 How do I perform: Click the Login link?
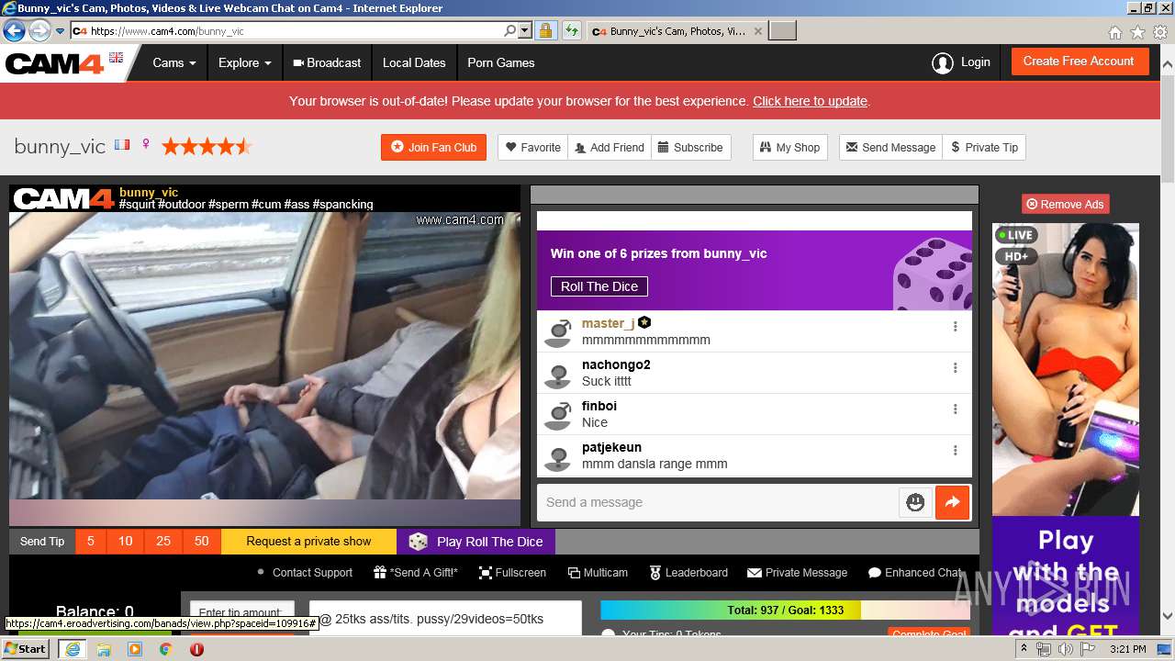[x=975, y=62]
